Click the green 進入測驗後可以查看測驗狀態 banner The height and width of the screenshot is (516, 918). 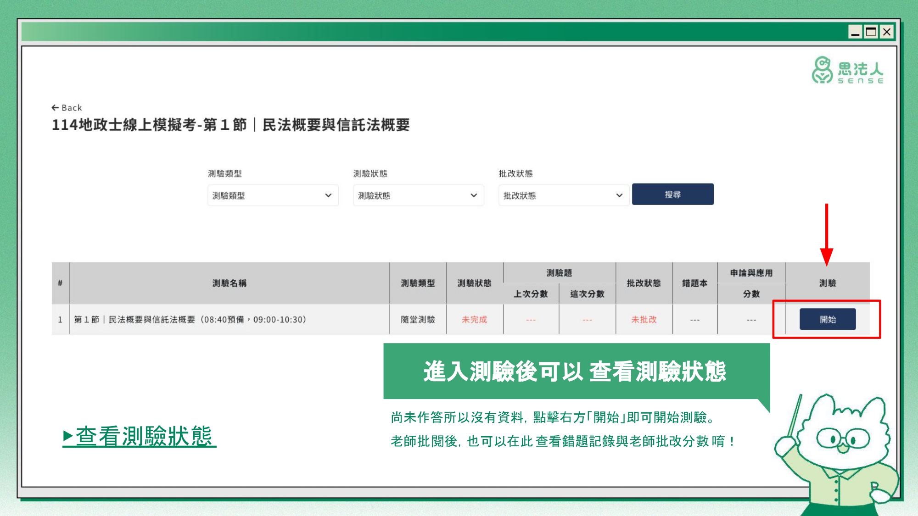(x=576, y=371)
